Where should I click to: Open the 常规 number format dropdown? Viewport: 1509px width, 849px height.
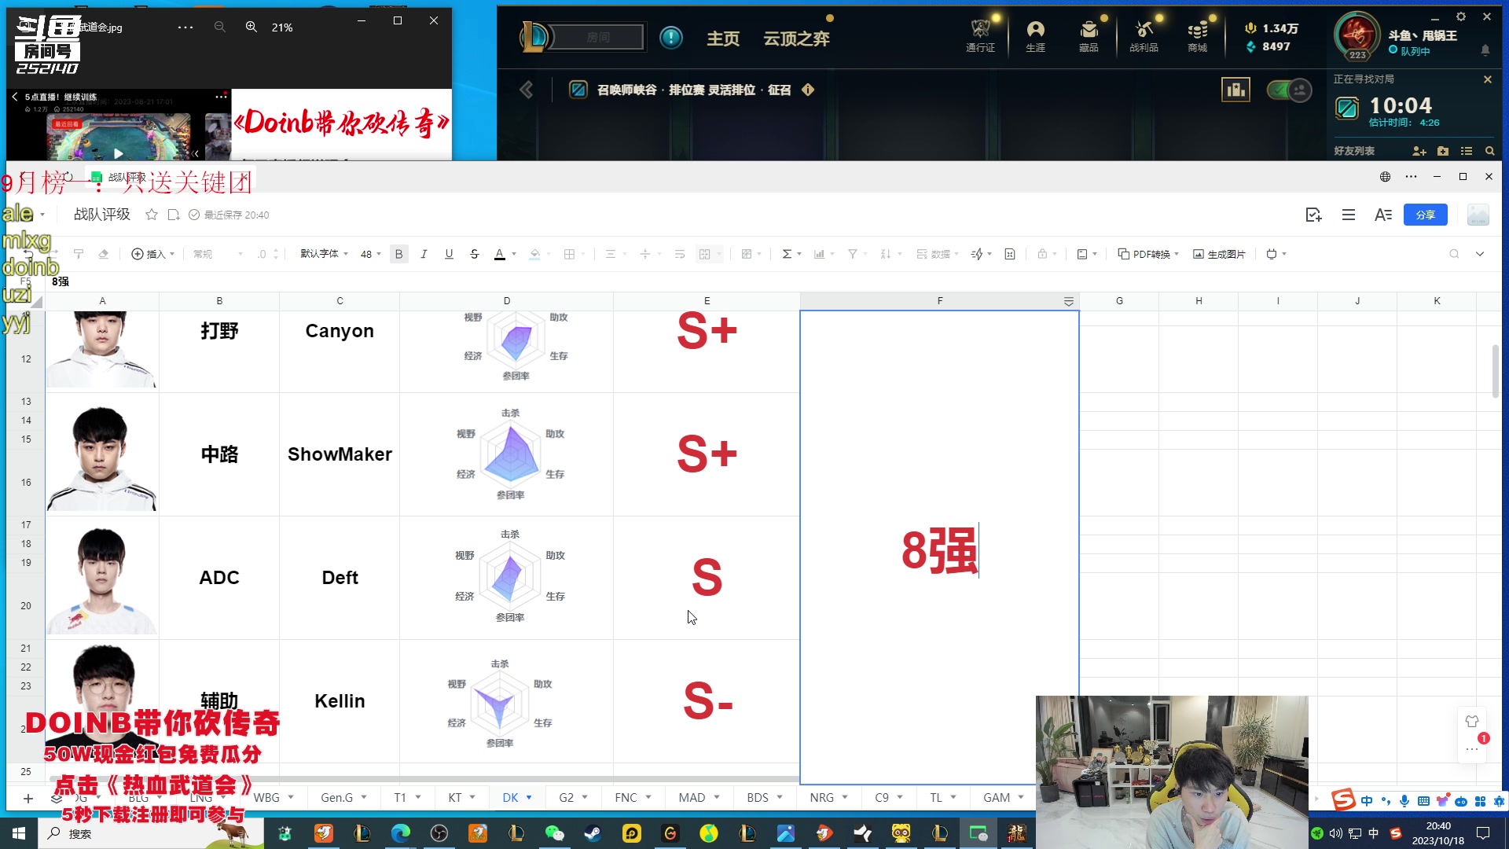[x=218, y=254]
